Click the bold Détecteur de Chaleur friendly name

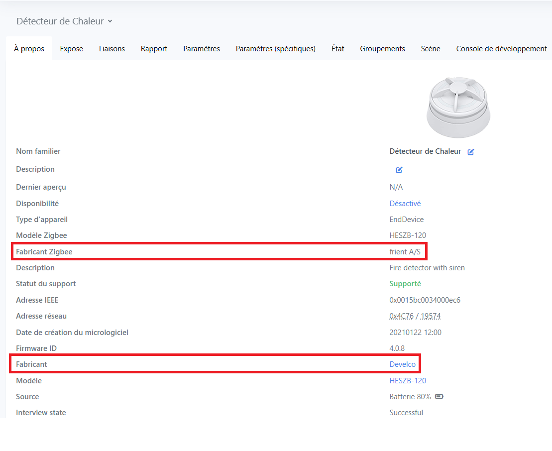pyautogui.click(x=425, y=151)
